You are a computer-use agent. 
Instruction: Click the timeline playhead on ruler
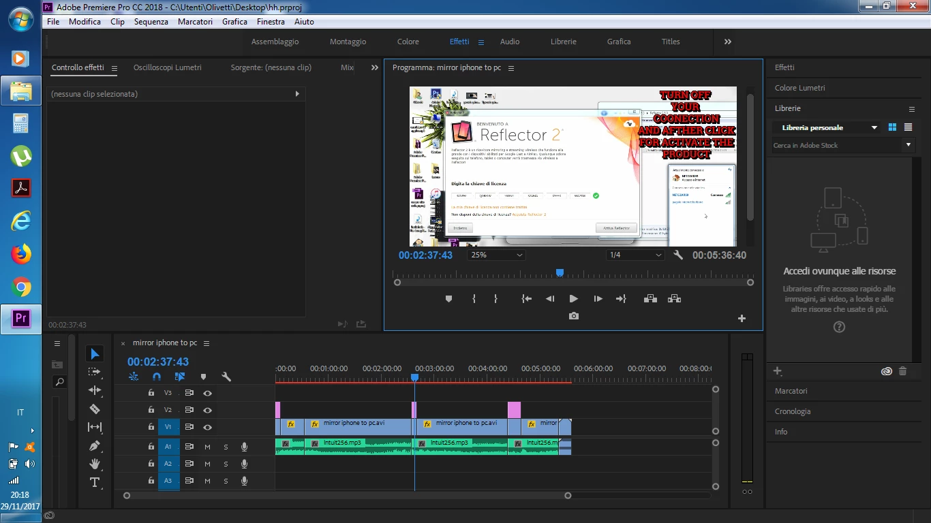pyautogui.click(x=414, y=377)
